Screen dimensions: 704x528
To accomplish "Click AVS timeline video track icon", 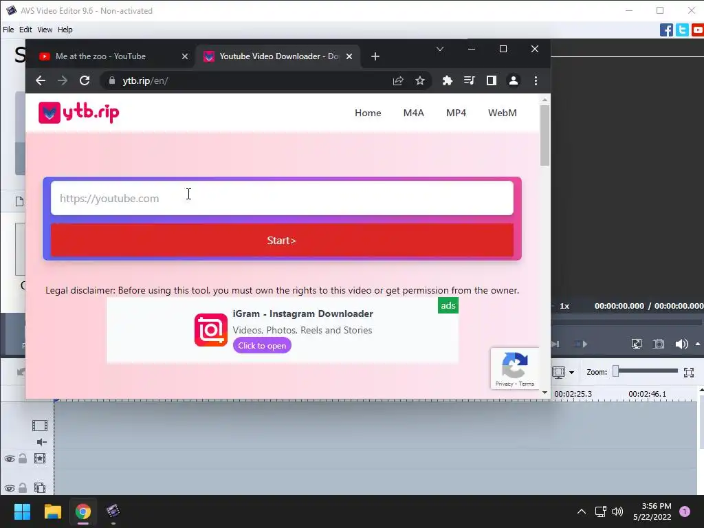I will click(40, 425).
